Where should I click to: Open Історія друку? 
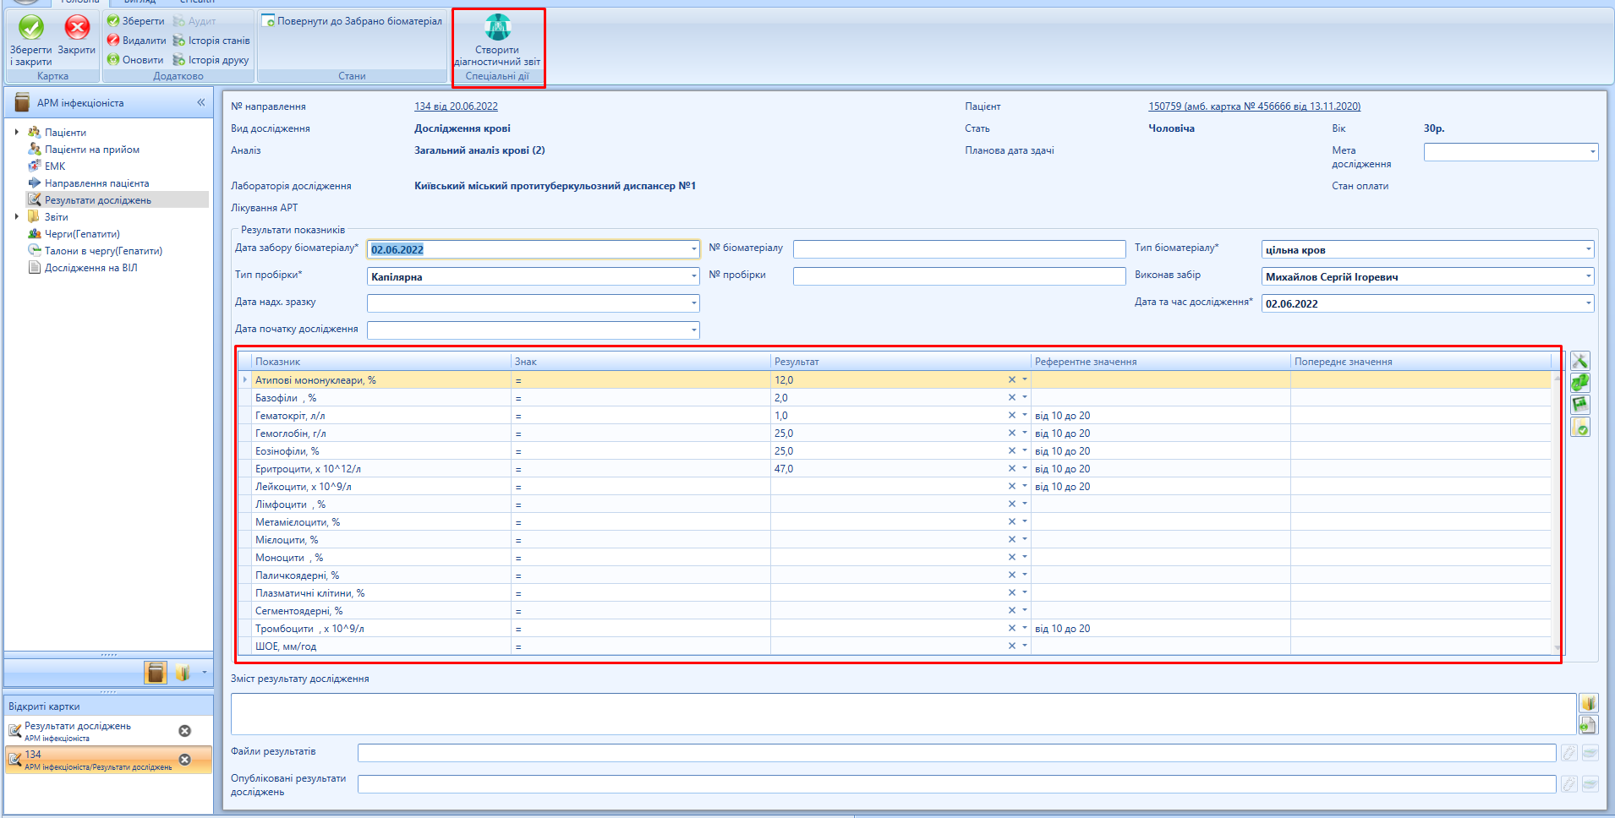pos(211,60)
